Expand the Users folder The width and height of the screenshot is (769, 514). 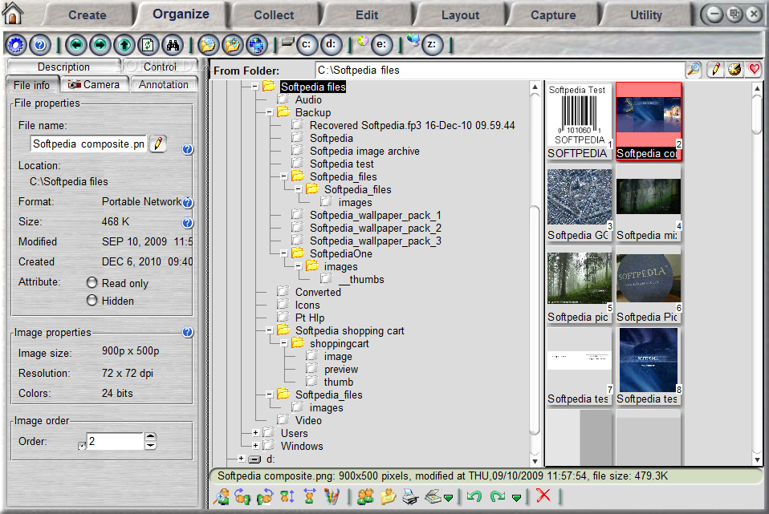pyautogui.click(x=255, y=433)
